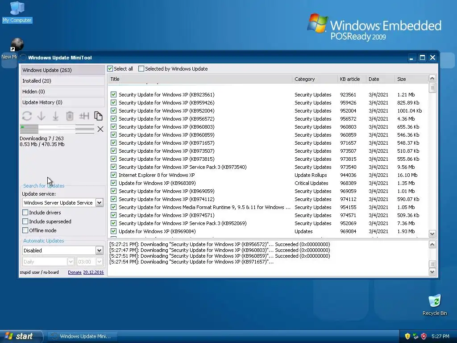The width and height of the screenshot is (457, 343).
Task: Uncheck the KB923561 security update
Action: [x=114, y=95]
